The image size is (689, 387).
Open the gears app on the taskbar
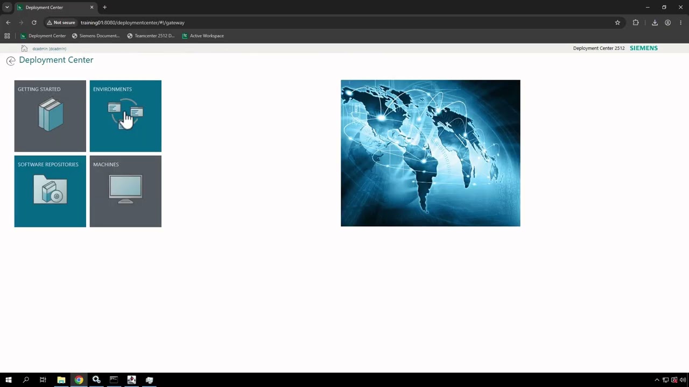96,380
